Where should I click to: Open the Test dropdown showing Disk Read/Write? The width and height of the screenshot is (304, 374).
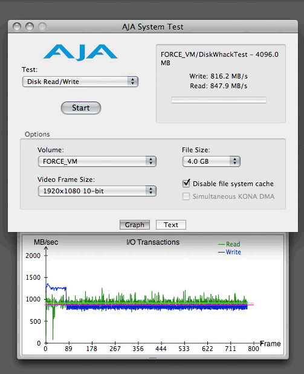click(x=80, y=82)
